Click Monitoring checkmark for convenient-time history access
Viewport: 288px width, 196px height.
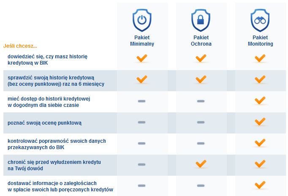[260, 101]
